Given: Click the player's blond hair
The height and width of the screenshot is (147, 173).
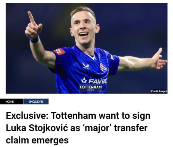Looking at the screenshot, I should click(x=83, y=11).
